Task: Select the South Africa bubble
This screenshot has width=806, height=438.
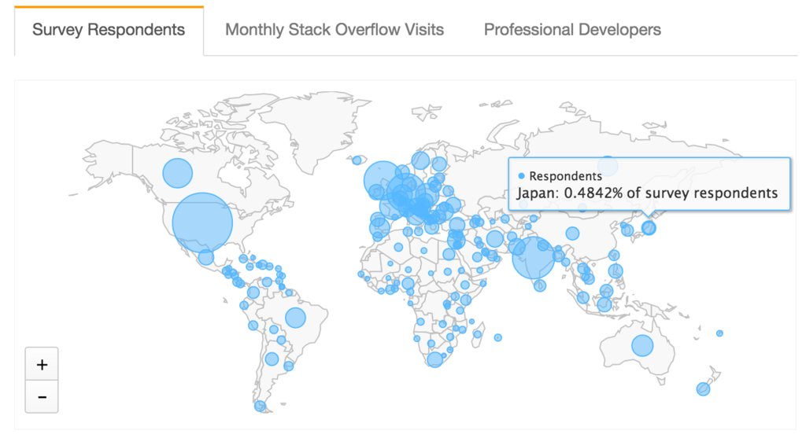Action: pos(434,359)
